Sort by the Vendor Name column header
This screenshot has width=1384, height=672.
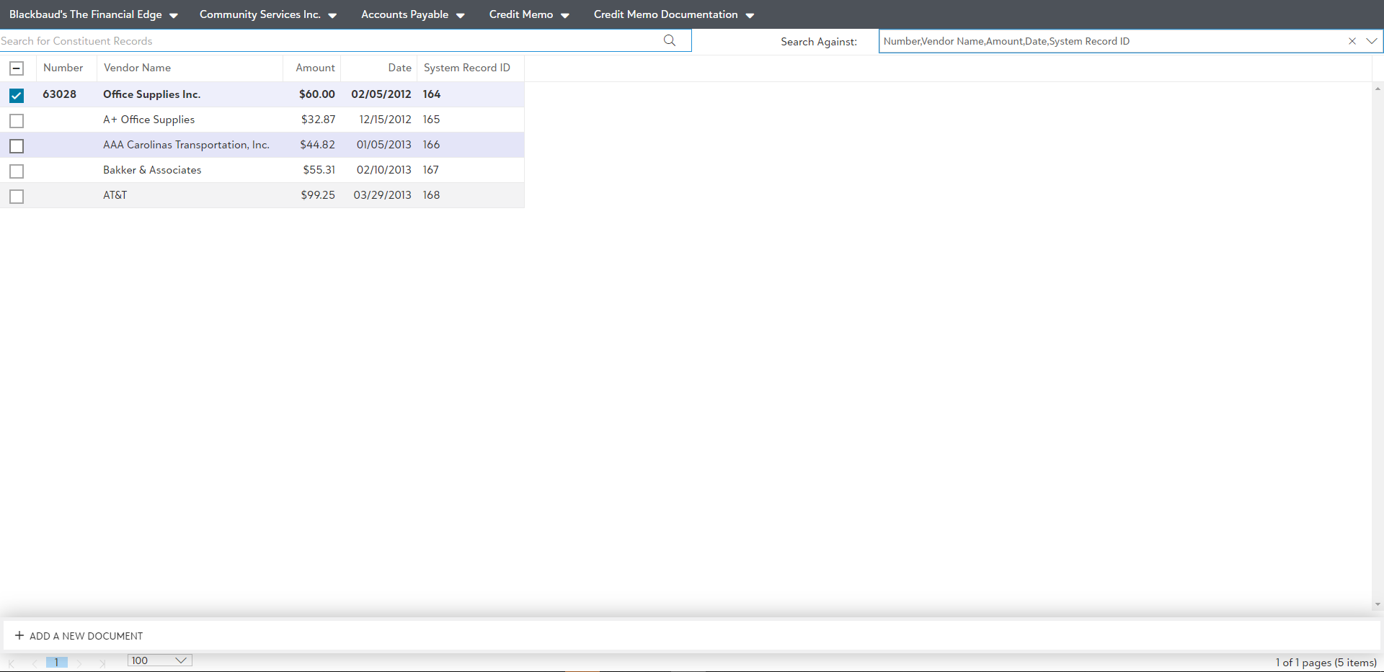tap(137, 68)
